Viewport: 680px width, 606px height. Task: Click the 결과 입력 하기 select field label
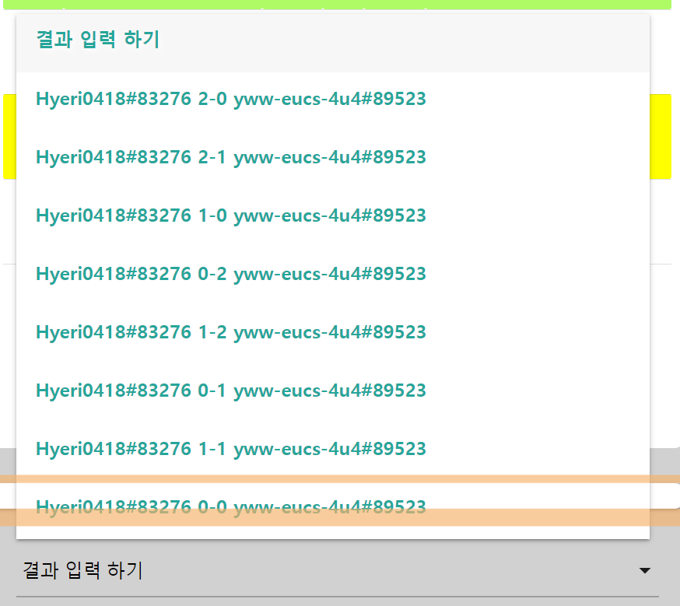pyautogui.click(x=82, y=570)
